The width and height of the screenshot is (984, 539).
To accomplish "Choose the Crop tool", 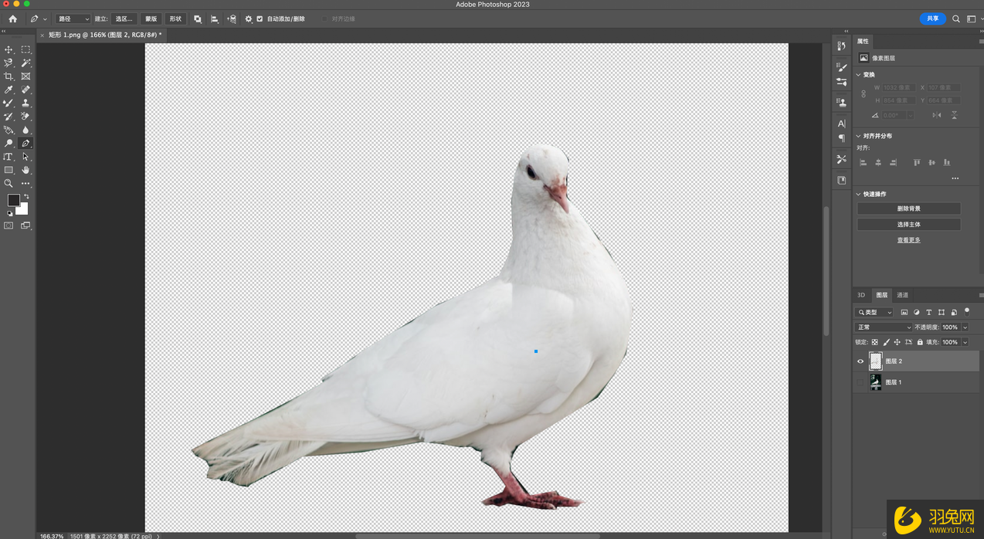I will click(x=8, y=76).
